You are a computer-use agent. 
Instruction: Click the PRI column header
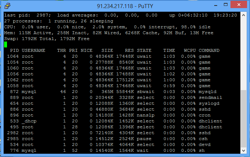(x=73, y=50)
